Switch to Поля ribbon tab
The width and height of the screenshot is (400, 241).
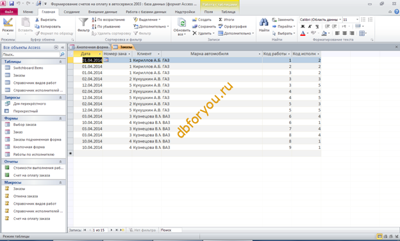208,12
